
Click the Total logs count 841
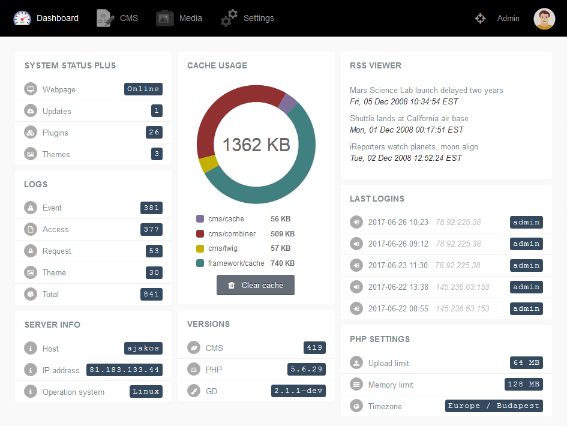[151, 294]
